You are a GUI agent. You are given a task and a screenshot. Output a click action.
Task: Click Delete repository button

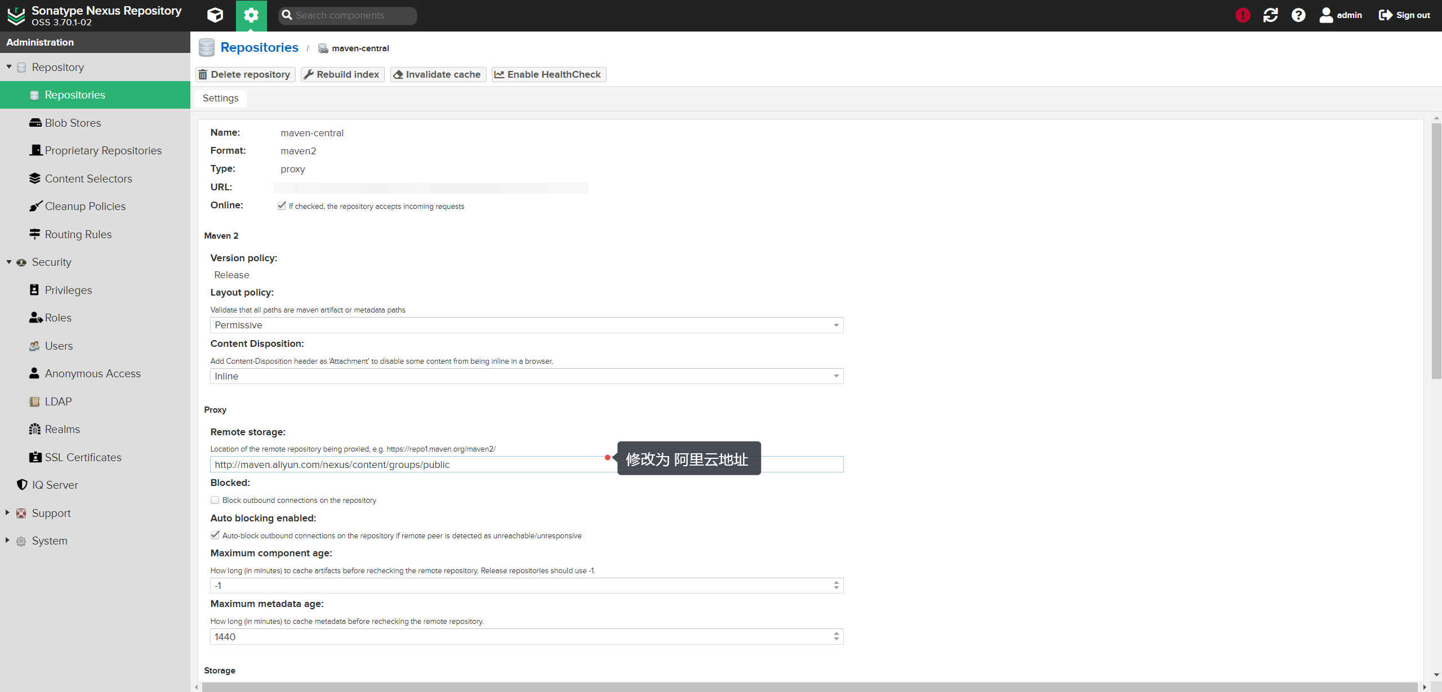click(x=245, y=74)
